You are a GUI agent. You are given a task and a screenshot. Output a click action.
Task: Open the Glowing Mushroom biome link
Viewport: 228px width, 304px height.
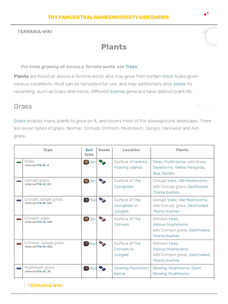tap(131, 271)
